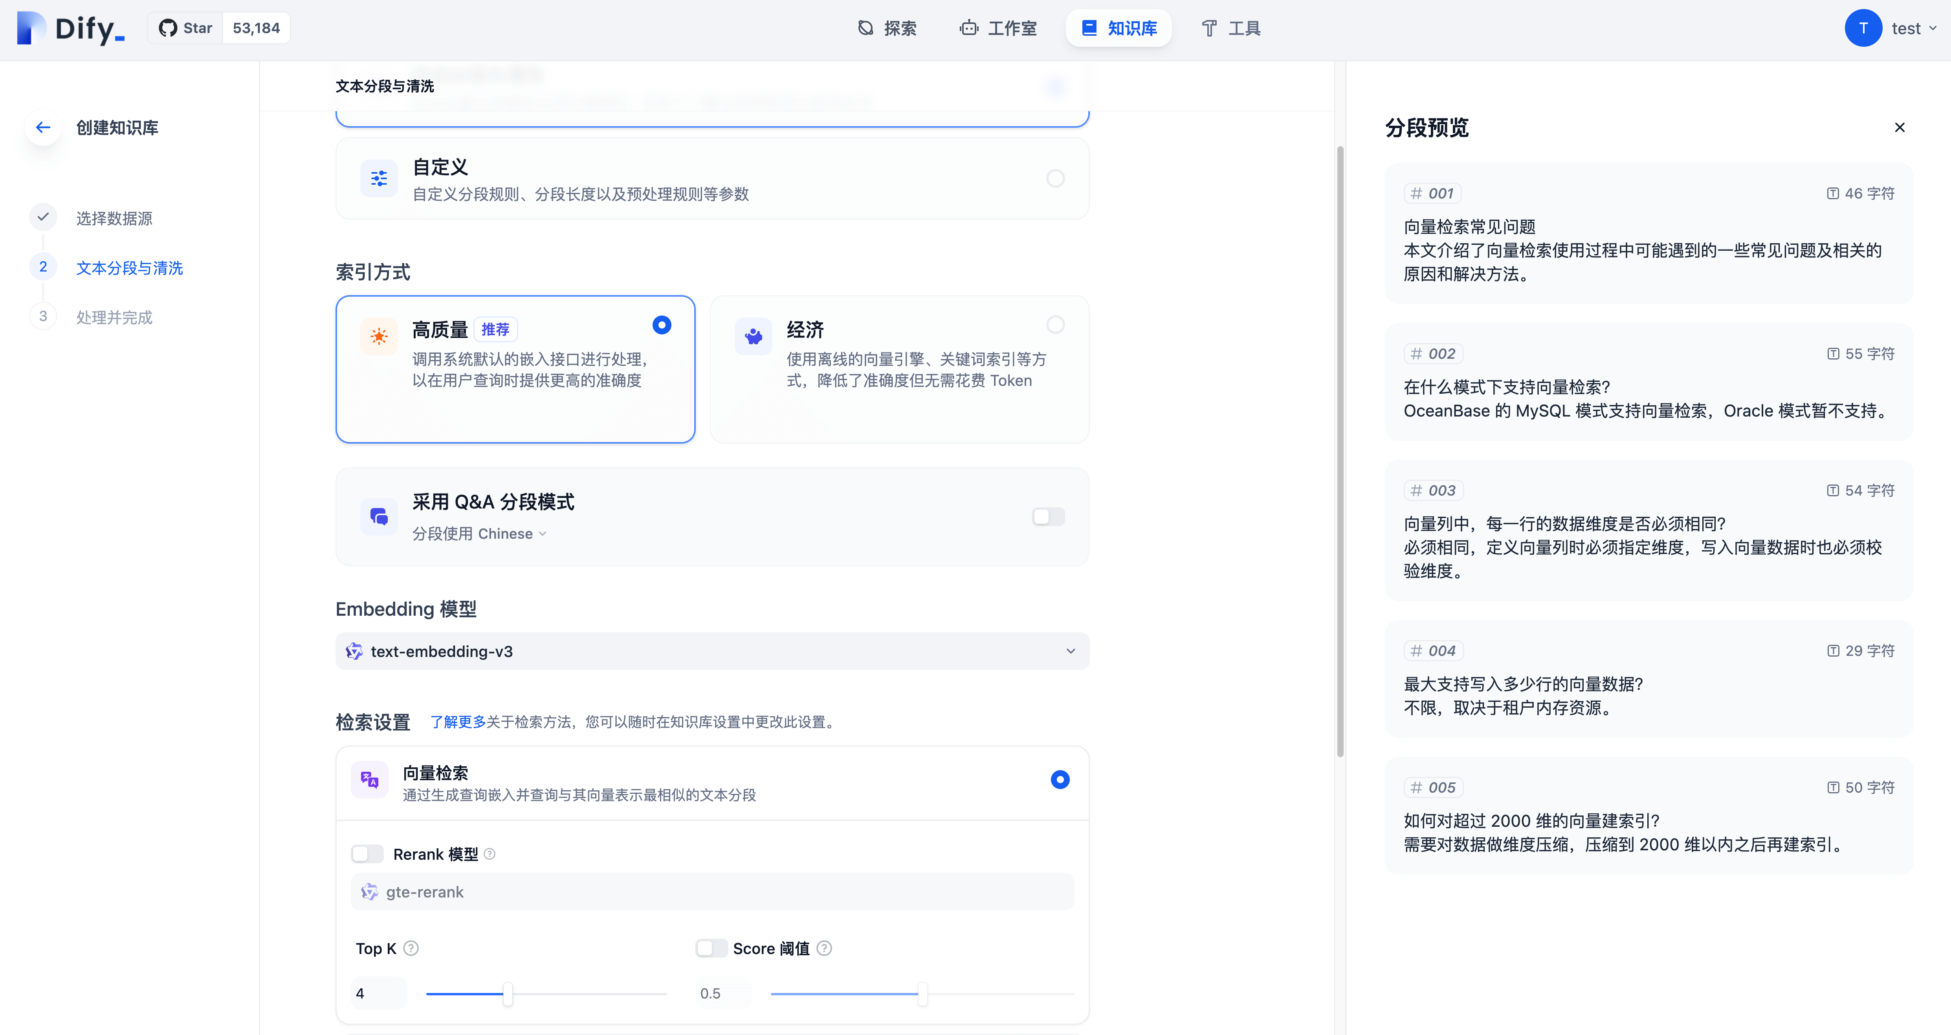Enable the Score 阈值 toggle
The width and height of the screenshot is (1951, 1035).
(x=711, y=949)
